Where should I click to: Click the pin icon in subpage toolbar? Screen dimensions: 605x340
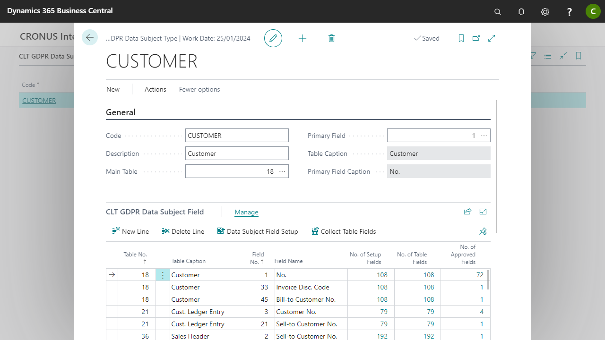(483, 231)
